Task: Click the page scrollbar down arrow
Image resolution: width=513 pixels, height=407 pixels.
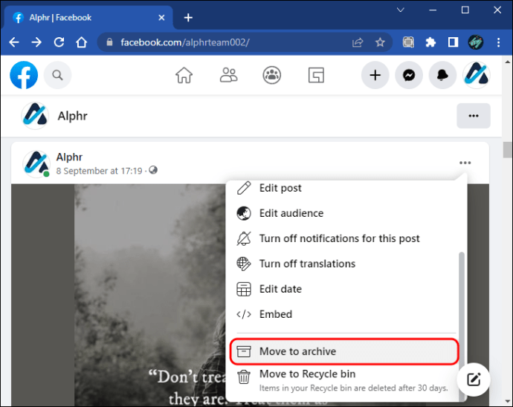Action: [x=508, y=401]
